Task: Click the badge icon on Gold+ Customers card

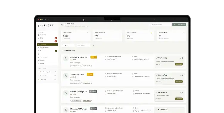Action: point(151,33)
